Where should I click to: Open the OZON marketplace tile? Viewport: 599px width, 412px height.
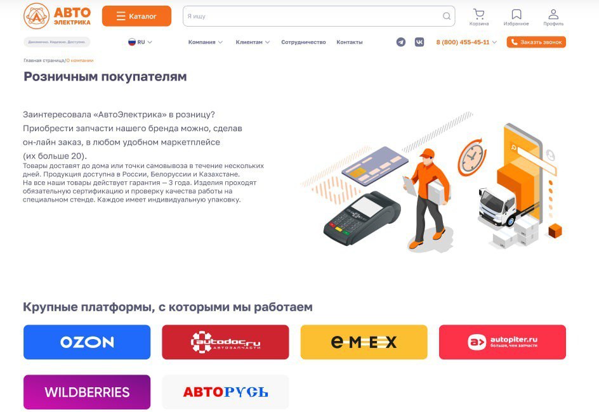87,342
